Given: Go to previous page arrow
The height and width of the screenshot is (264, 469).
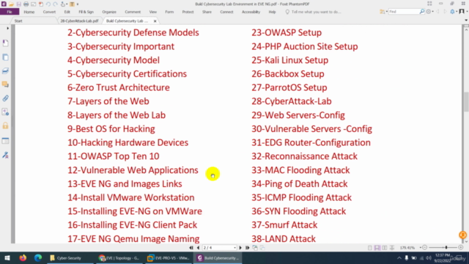Looking at the screenshot, I should click(x=198, y=248).
